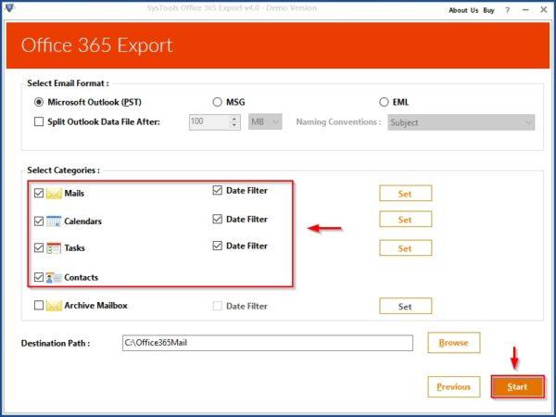Uncheck the Calendars category checkbox
This screenshot has width=556, height=417.
[x=39, y=221]
